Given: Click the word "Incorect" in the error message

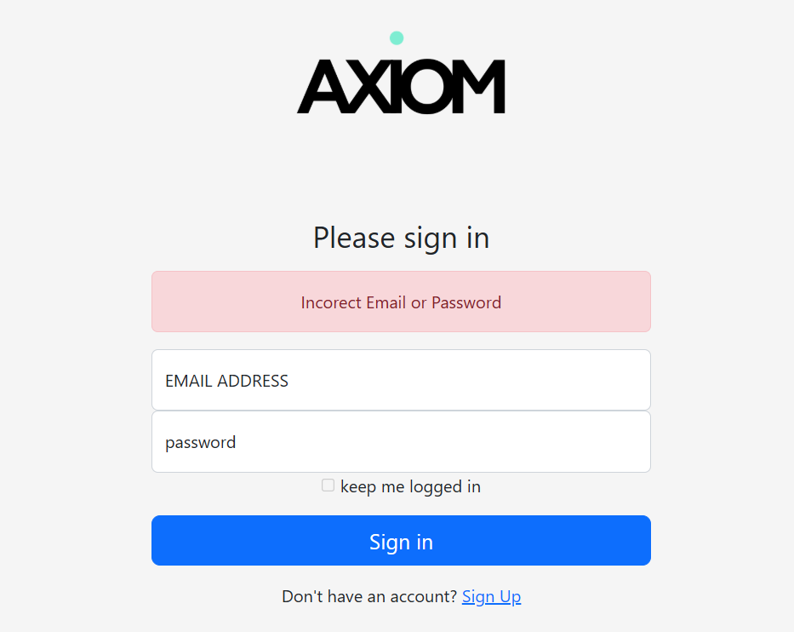Looking at the screenshot, I should coord(331,302).
